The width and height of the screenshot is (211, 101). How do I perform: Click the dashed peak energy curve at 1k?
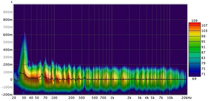[112, 79]
